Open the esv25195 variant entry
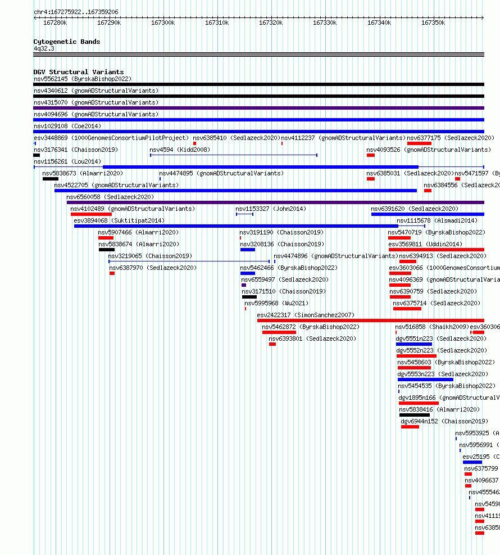The height and width of the screenshot is (555, 500). 481,457
